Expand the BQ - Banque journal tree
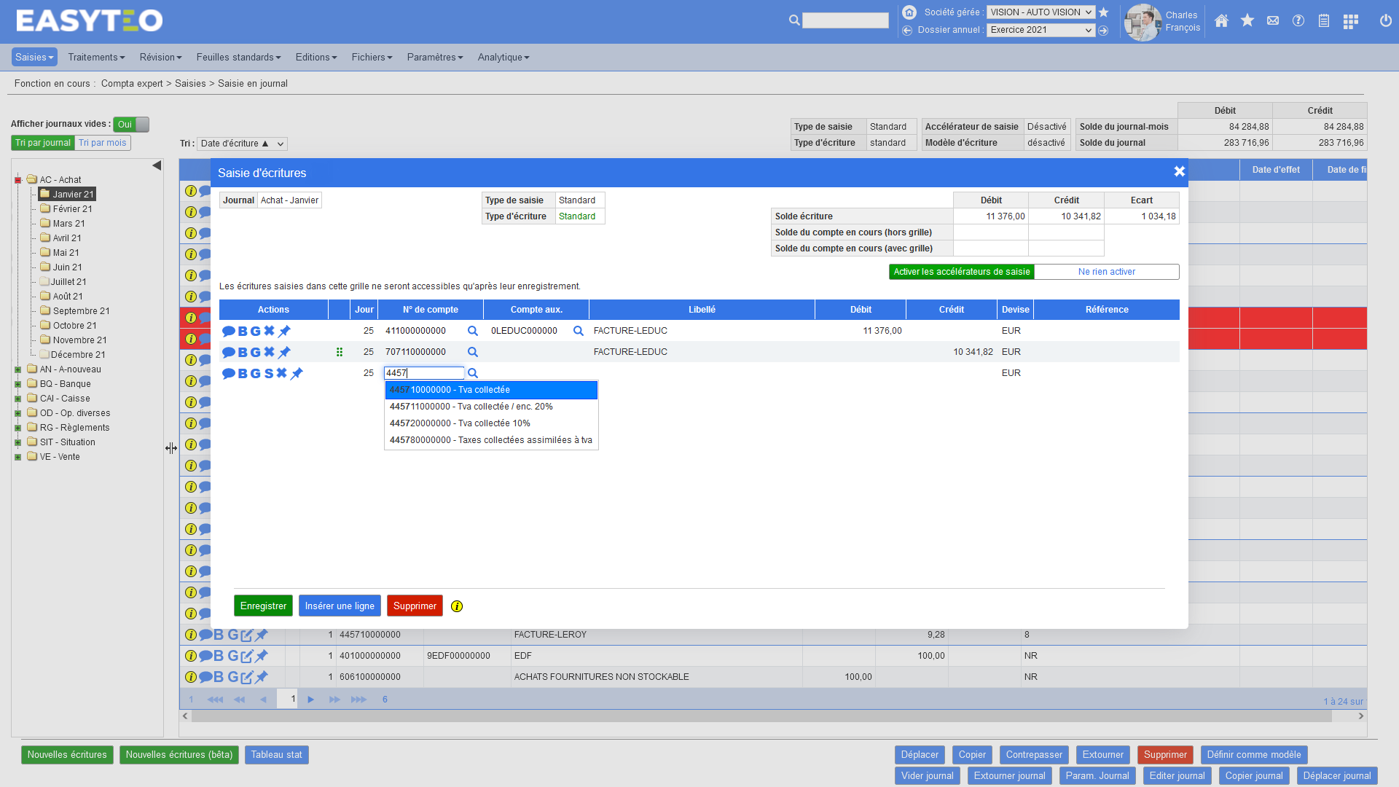 17,384
